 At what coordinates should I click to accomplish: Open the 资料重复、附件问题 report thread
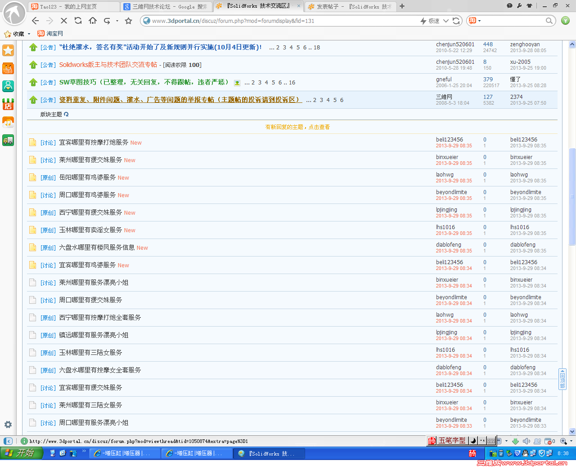pyautogui.click(x=180, y=100)
